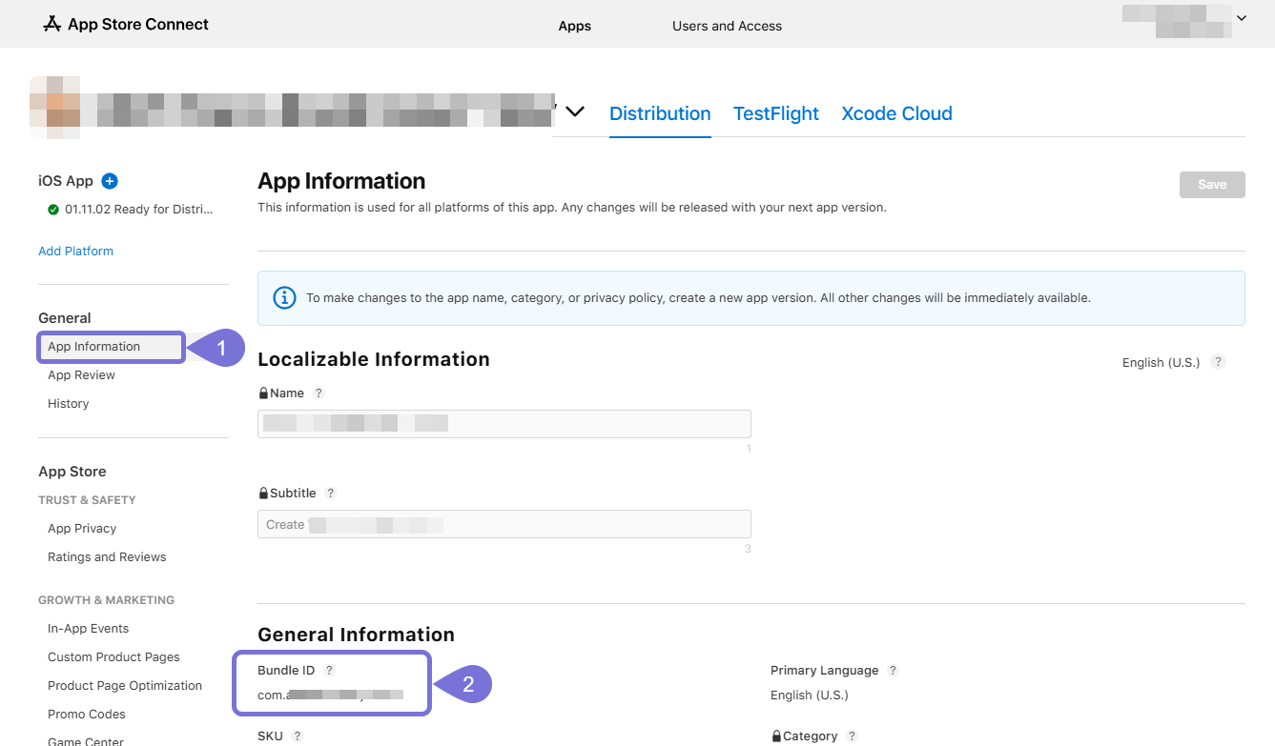
Task: Click the help icon next to Category
Action: click(852, 736)
